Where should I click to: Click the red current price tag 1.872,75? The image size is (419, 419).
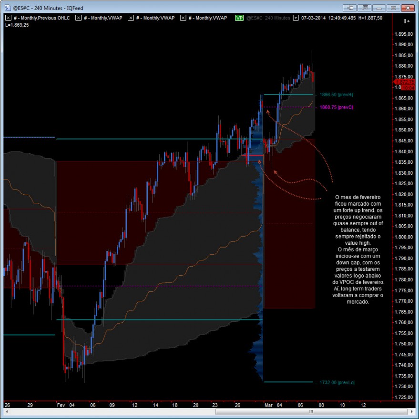(x=404, y=82)
